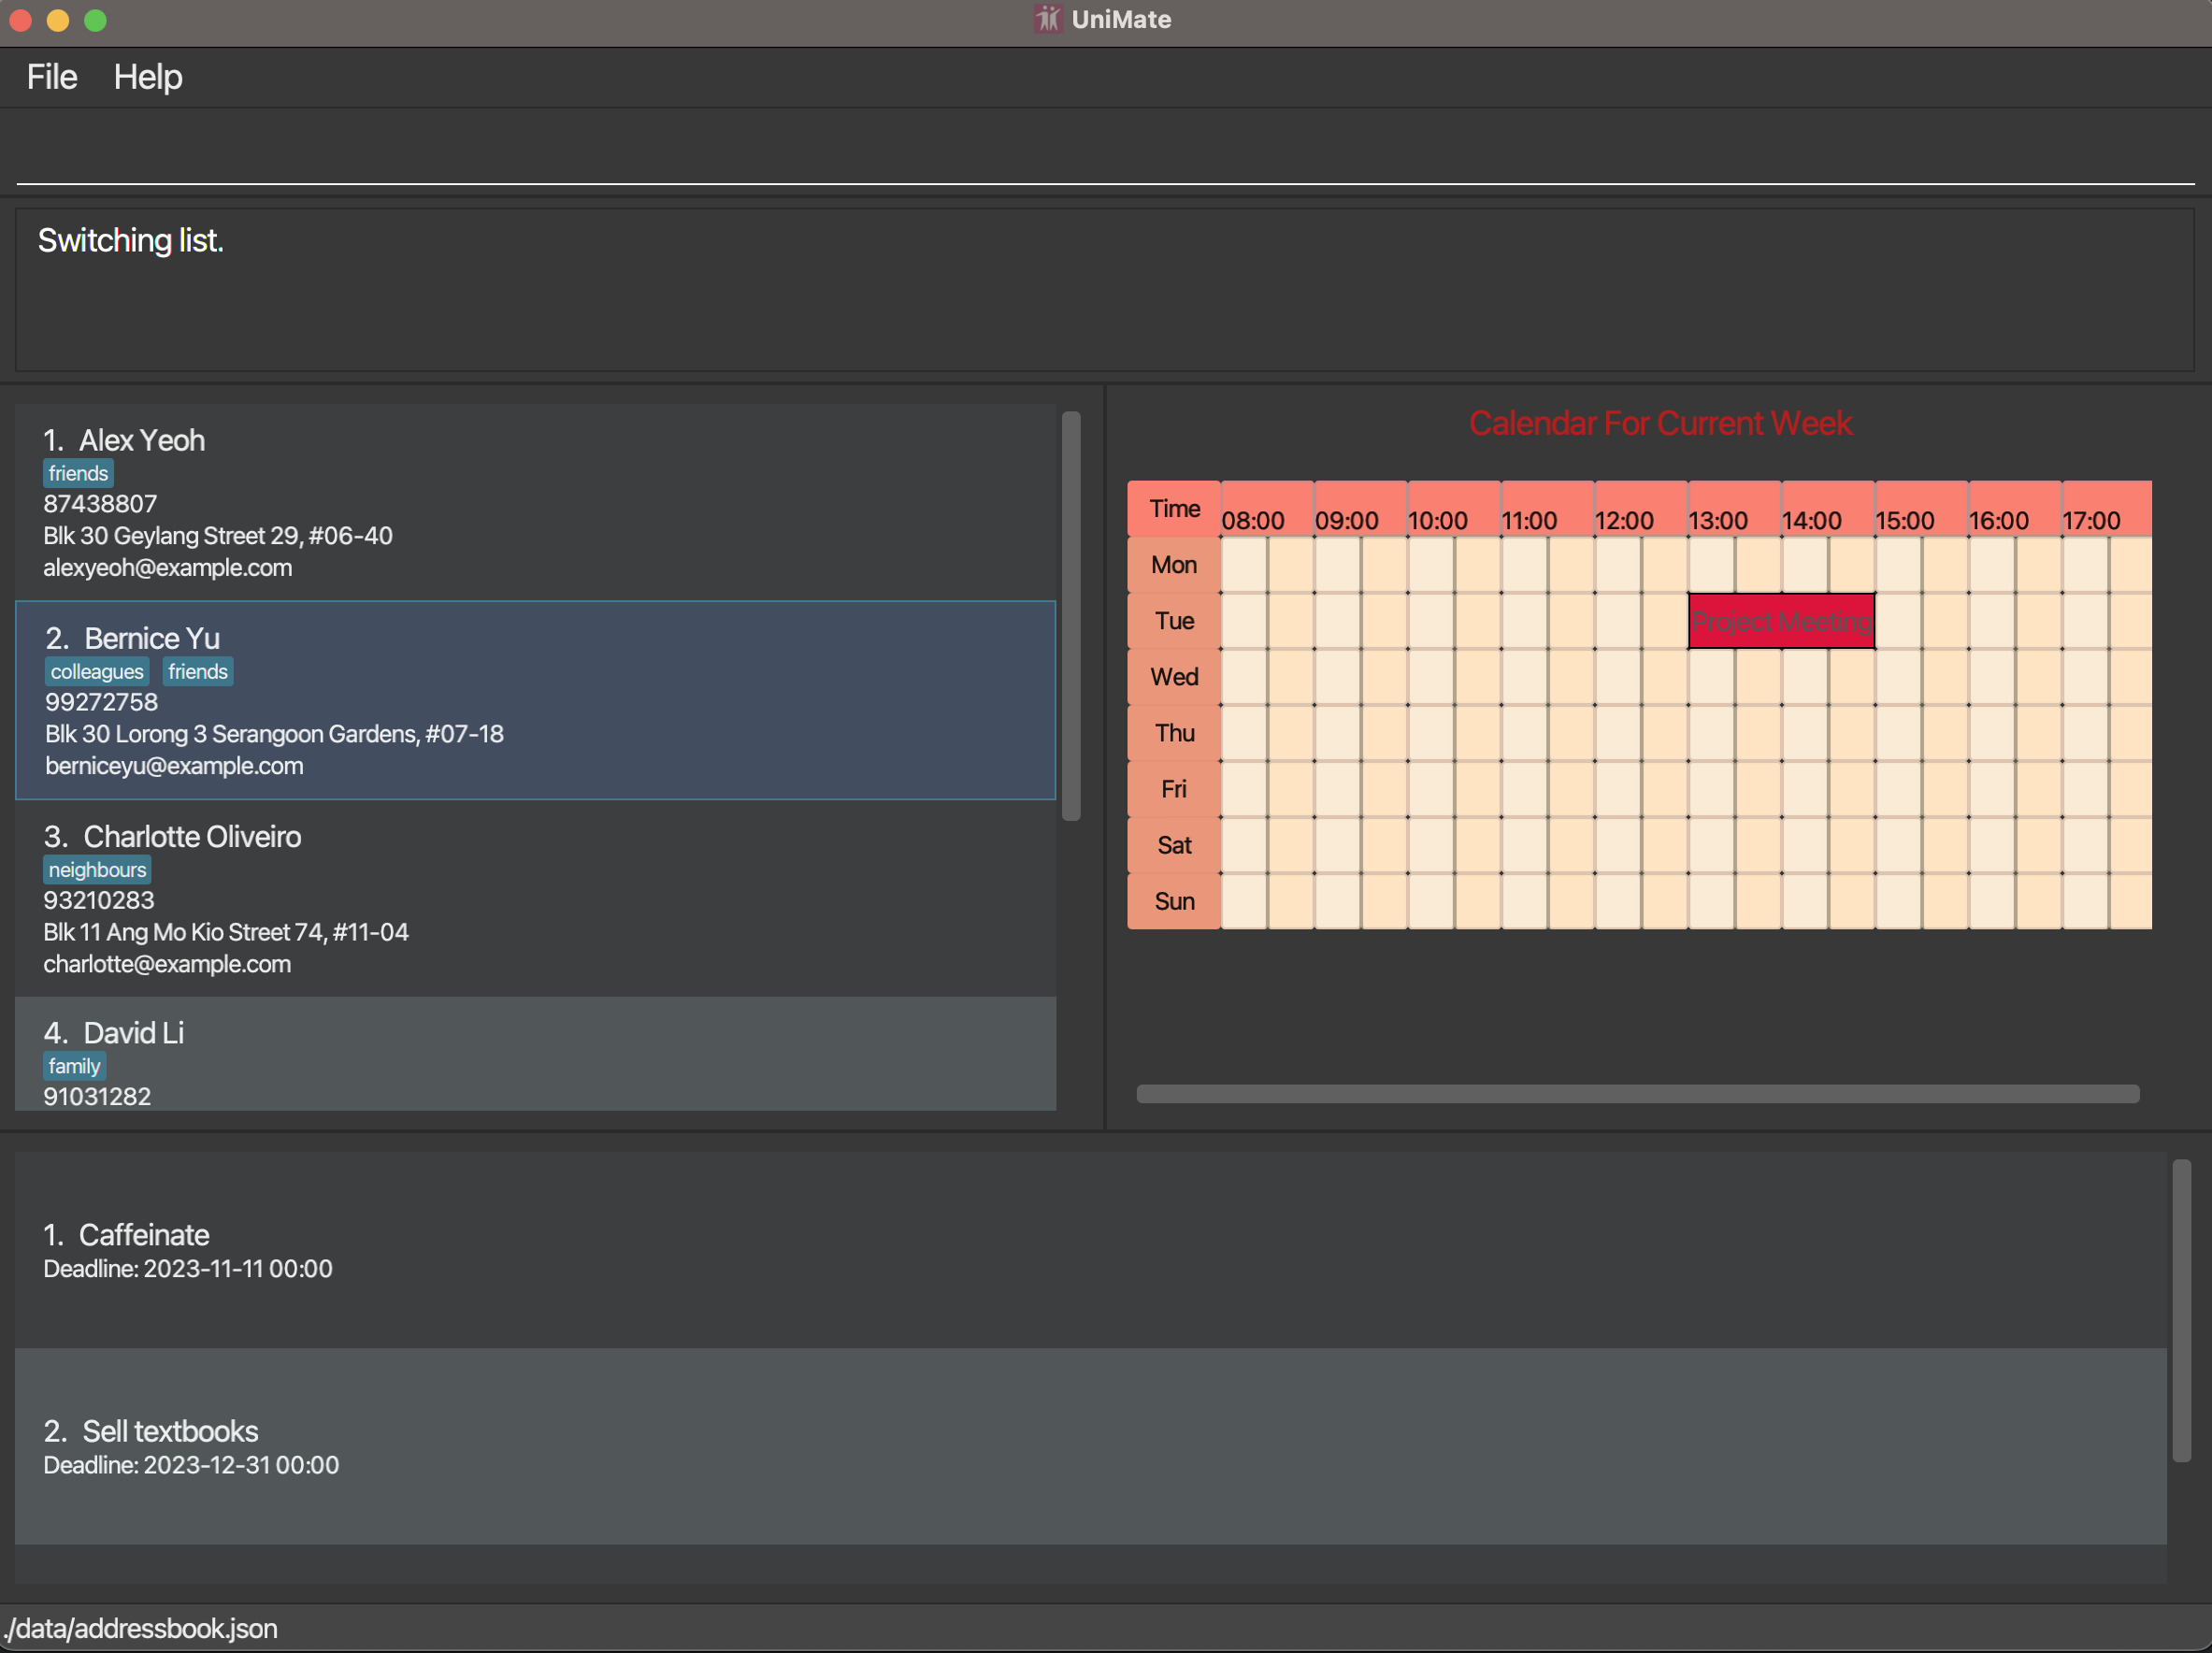Click the Wed row label
This screenshot has height=1653, width=2212.
(1174, 677)
